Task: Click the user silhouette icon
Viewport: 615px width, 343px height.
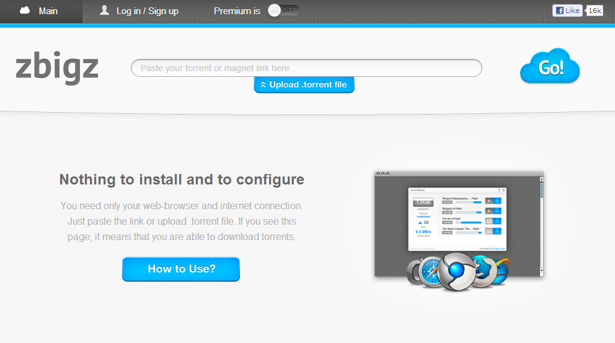Action: coord(104,10)
